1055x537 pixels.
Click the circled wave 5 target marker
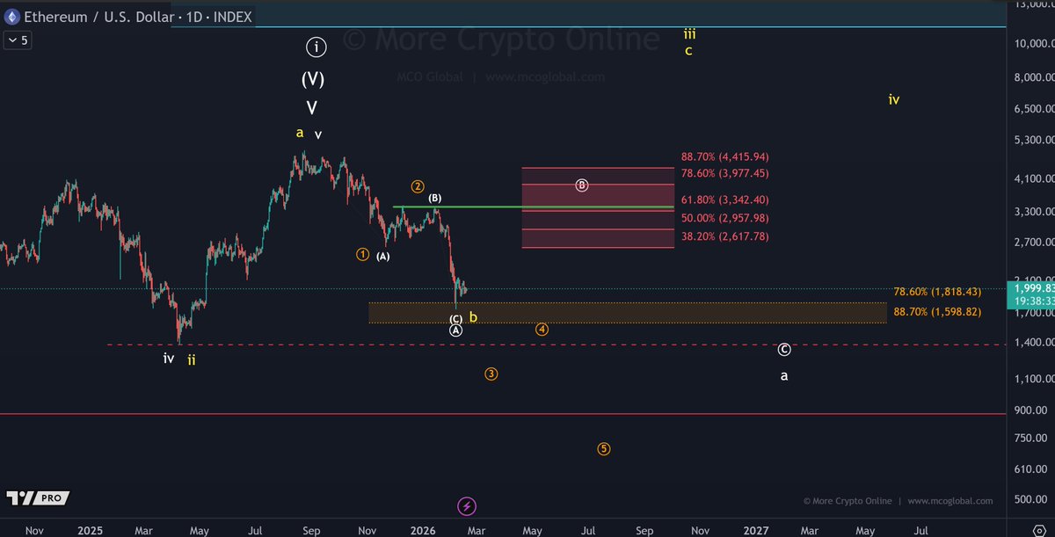coord(603,449)
